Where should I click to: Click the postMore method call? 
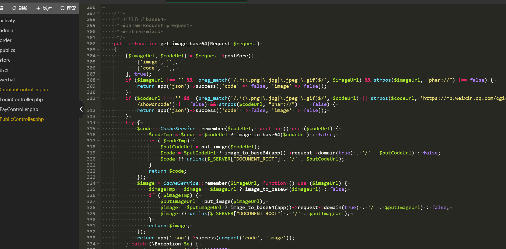tap(236, 56)
